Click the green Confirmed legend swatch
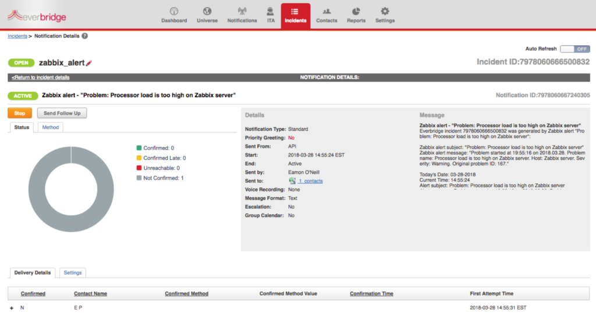This screenshot has height=313, width=596. [x=139, y=148]
